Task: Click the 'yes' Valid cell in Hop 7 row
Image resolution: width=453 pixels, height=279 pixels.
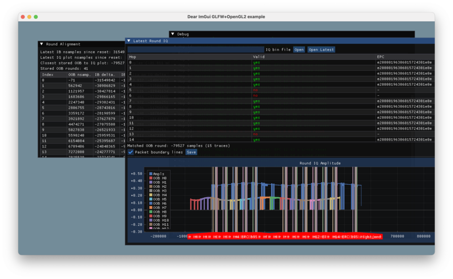Action: click(256, 101)
